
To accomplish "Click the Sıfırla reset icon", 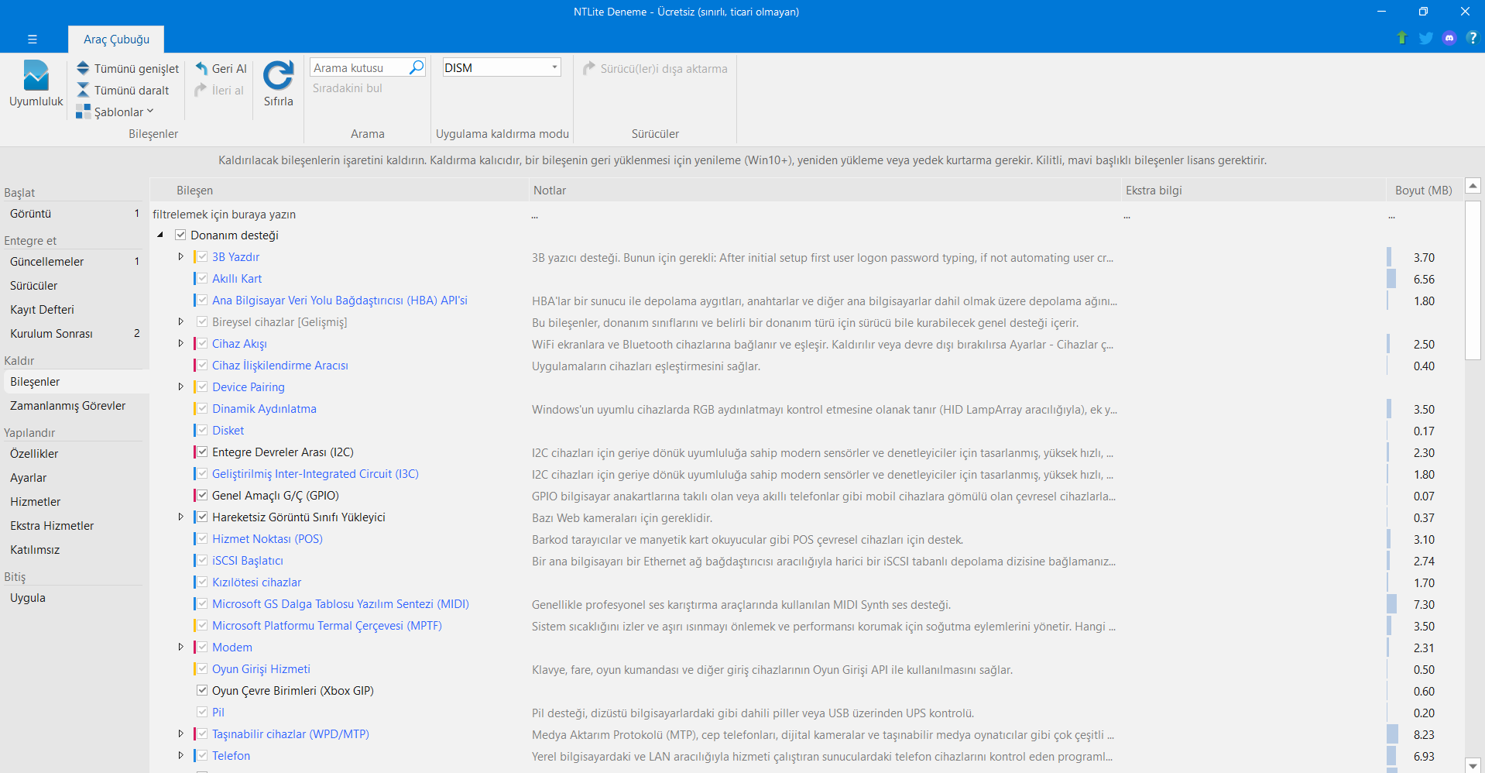I will coord(278,76).
